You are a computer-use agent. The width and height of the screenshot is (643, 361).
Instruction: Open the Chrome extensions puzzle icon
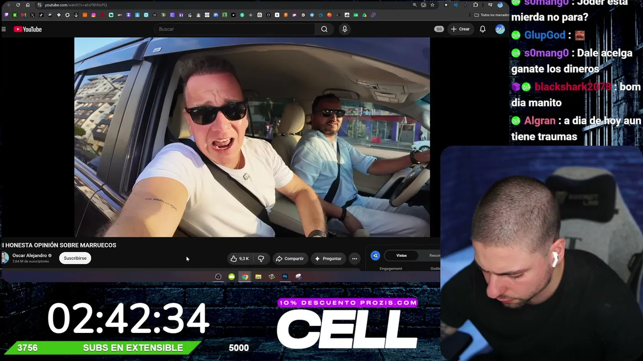[476, 5]
